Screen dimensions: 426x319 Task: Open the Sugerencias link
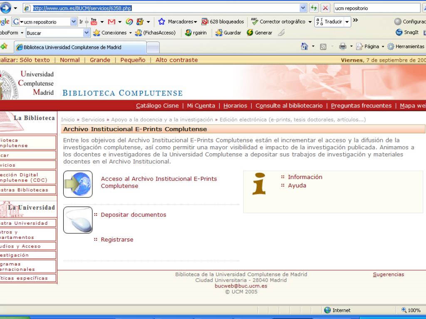[x=389, y=275]
